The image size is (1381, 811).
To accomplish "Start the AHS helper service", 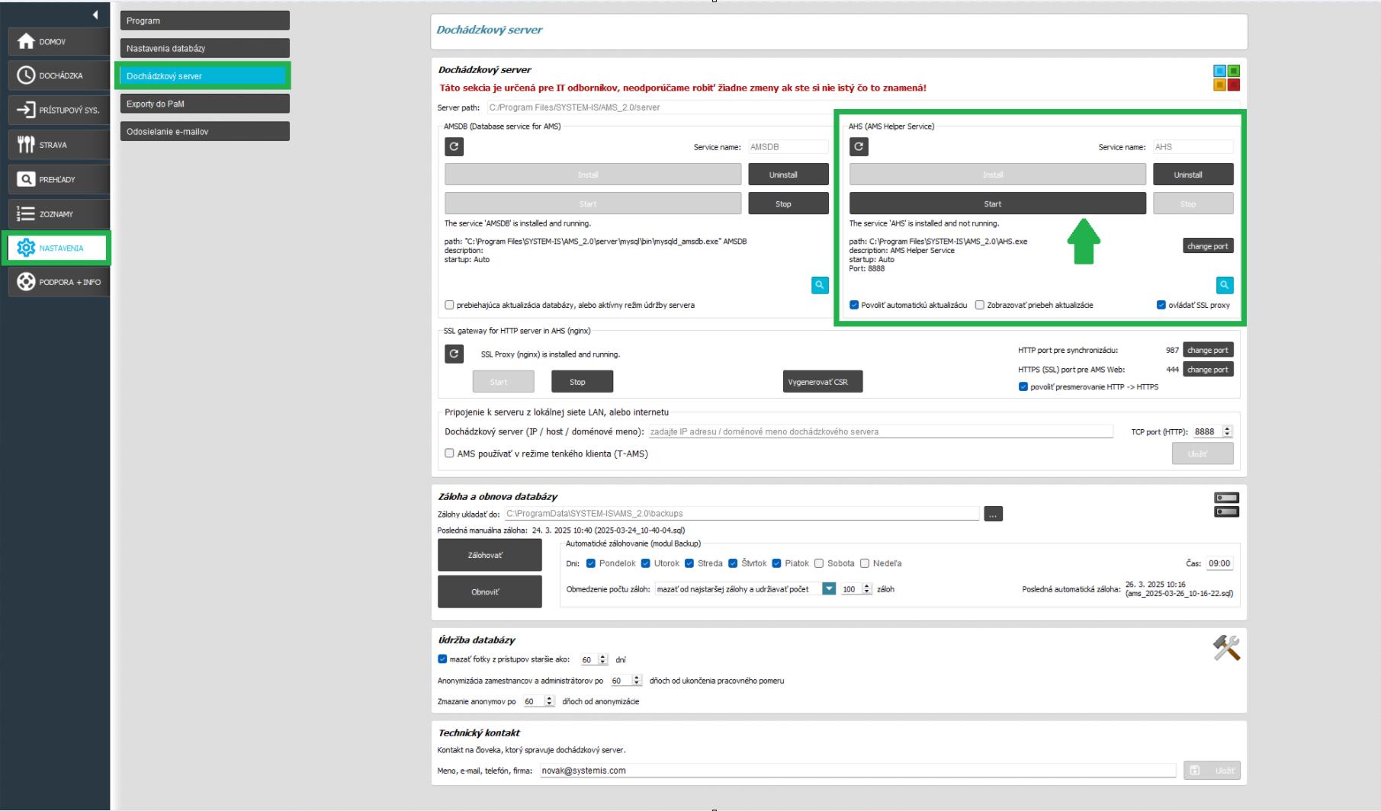I will tap(997, 204).
